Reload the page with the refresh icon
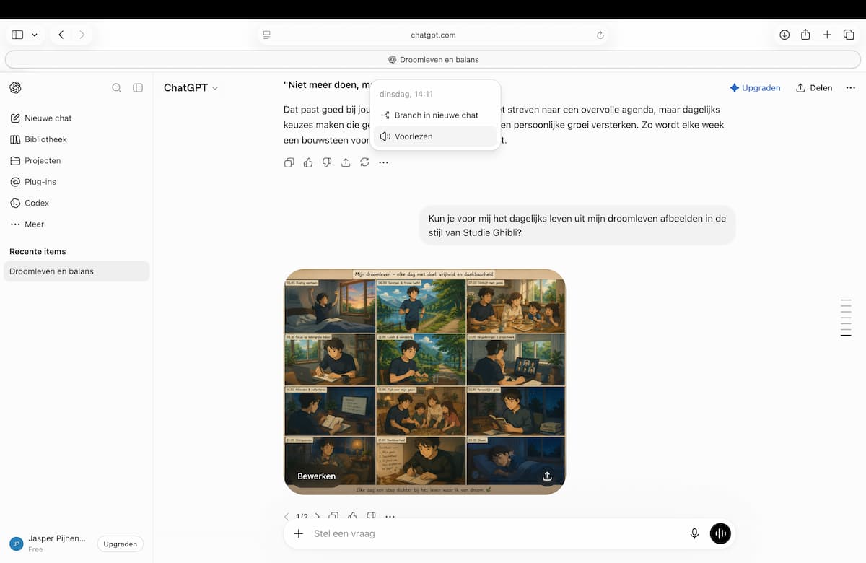This screenshot has height=563, width=866. coord(600,35)
